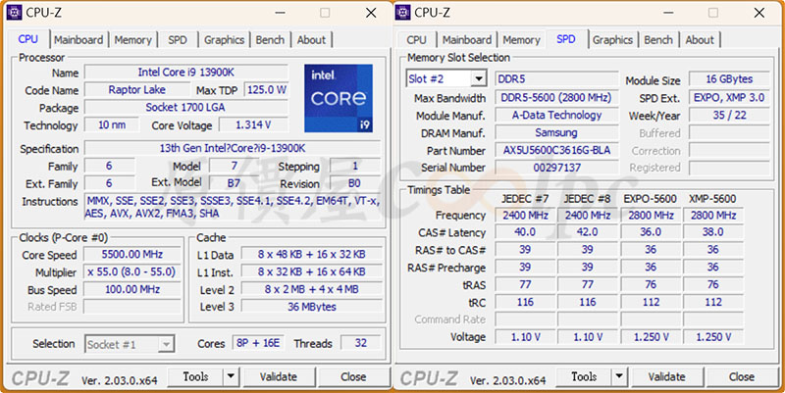The image size is (785, 393).
Task: Click the Max TDP 125.0 W value
Action: (266, 90)
